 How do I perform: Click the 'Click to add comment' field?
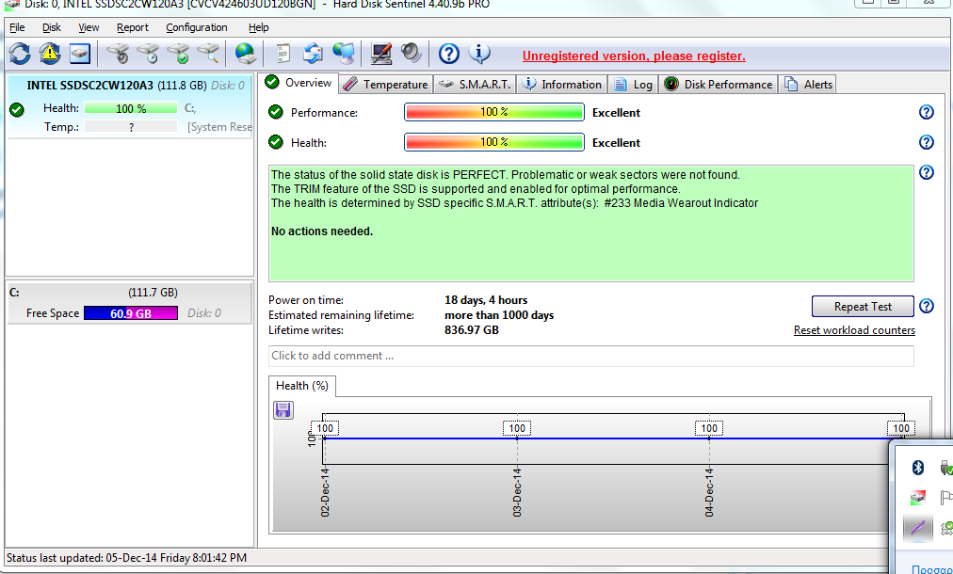coord(590,356)
